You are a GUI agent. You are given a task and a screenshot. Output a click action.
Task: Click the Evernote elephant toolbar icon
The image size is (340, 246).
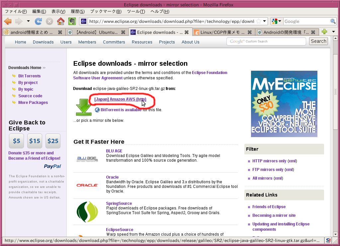click(72, 21)
